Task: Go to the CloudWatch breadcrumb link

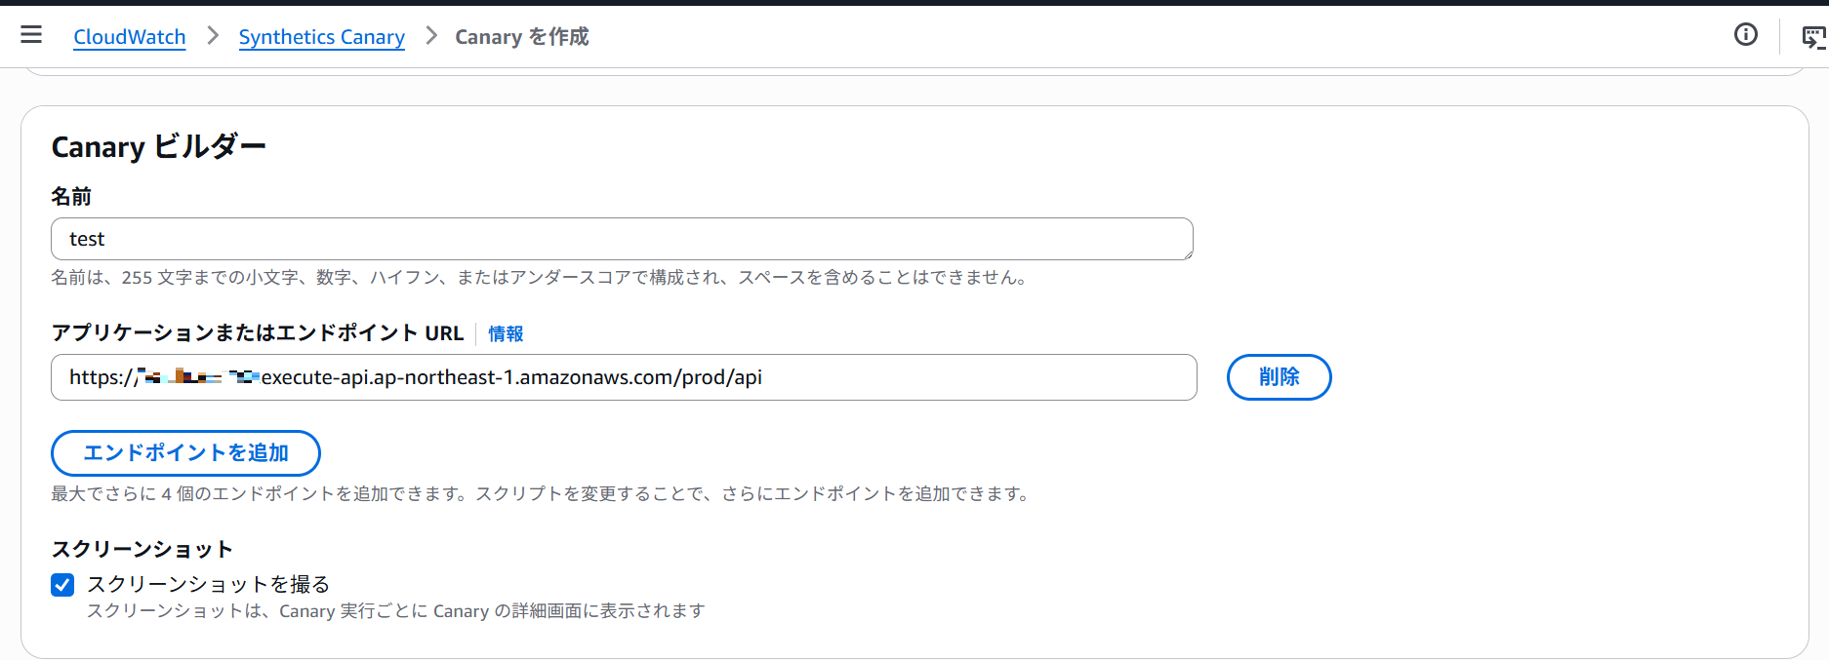Action: [130, 37]
